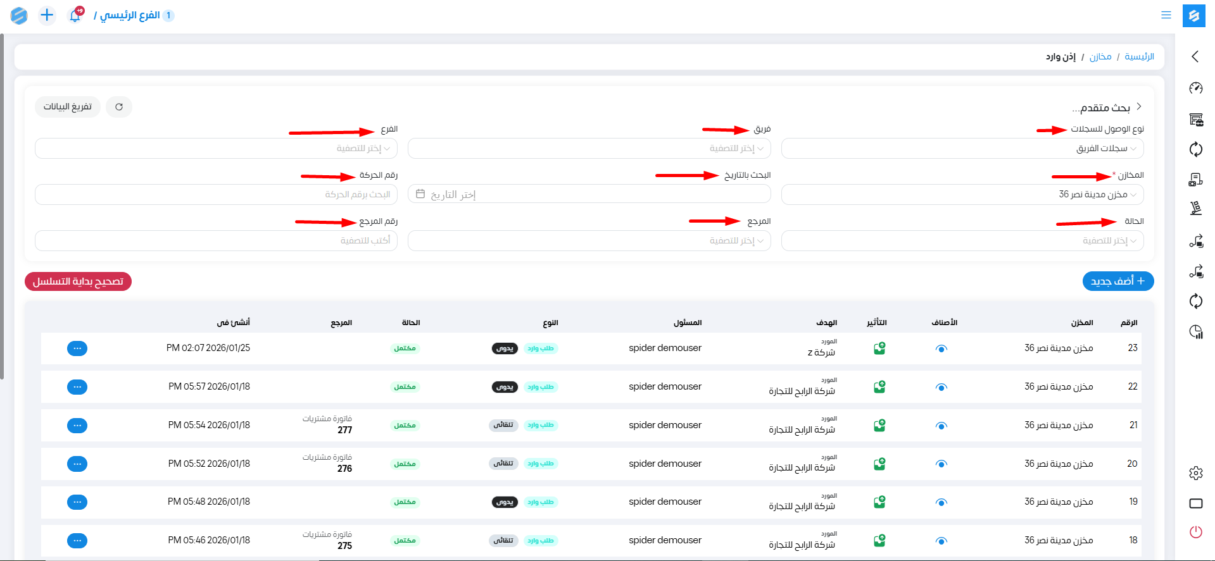Click the refresh icon beside تفريغ البيانات
Viewport: 1215px width, 561px height.
click(x=119, y=107)
